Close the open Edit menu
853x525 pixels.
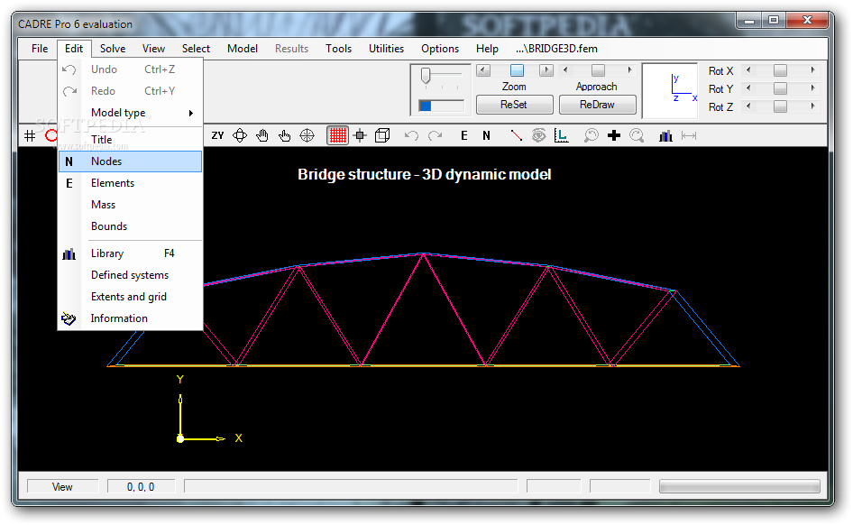(74, 49)
